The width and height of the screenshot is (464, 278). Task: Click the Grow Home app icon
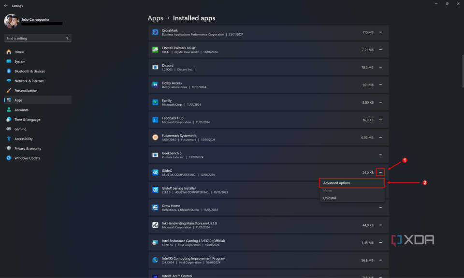(x=155, y=208)
